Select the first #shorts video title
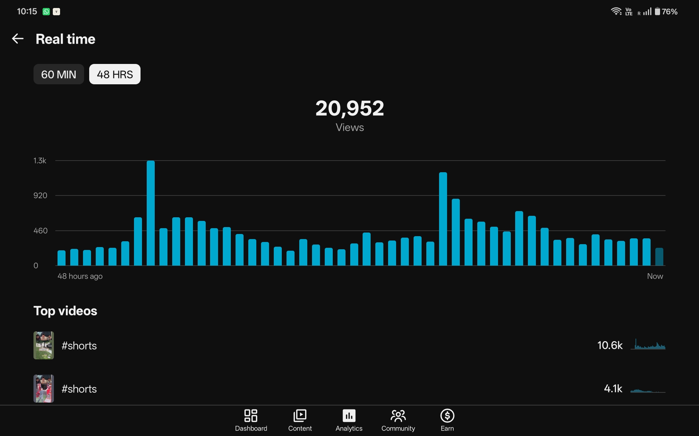 click(x=79, y=346)
